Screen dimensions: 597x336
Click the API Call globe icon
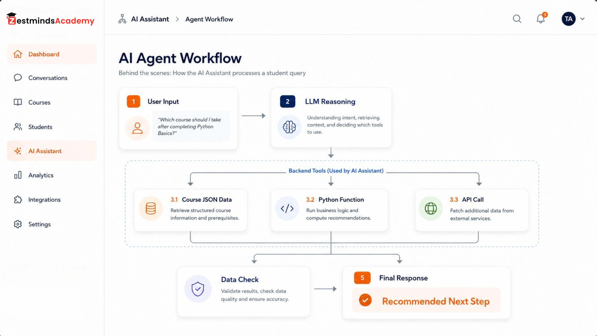[x=431, y=208]
